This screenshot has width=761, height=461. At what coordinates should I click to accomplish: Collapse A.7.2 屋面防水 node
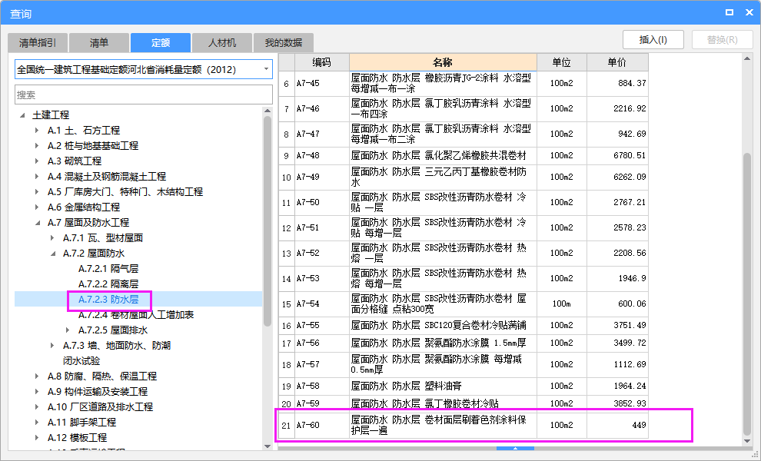[53, 254]
